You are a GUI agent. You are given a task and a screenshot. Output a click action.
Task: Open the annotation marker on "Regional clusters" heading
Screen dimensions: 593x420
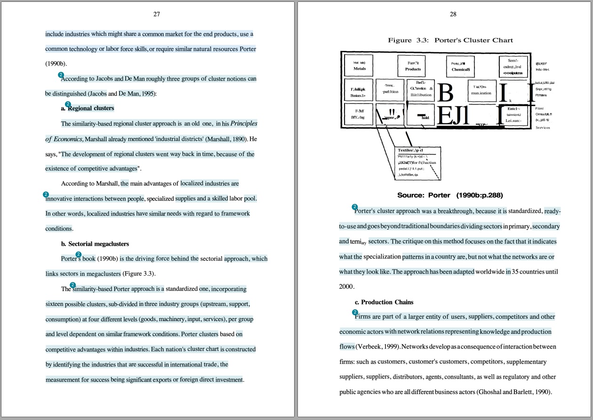[68, 104]
